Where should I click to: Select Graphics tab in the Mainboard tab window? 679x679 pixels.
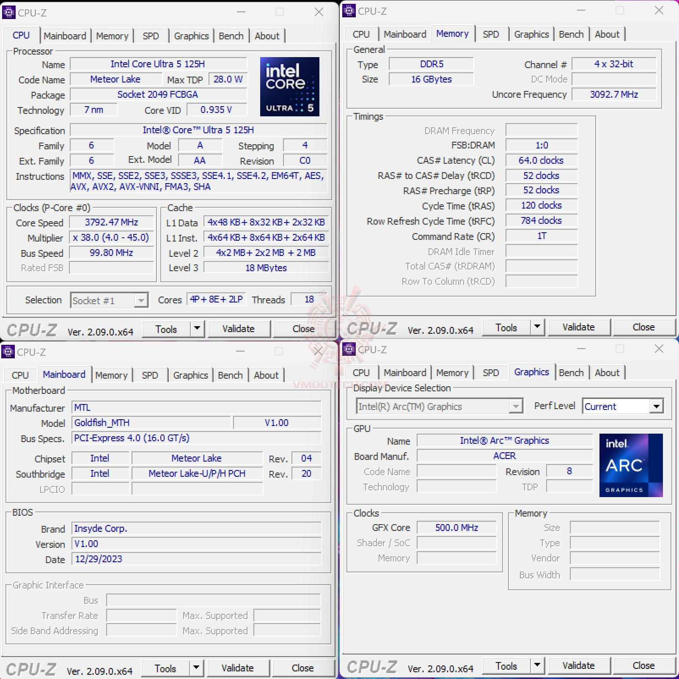(190, 375)
